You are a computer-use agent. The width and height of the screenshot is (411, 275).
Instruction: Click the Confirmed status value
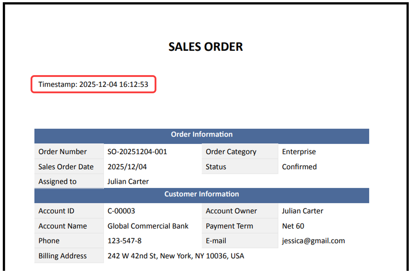coord(299,167)
